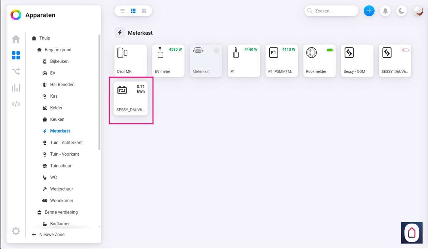The image size is (428, 249).
Task: Select the Woonkamer zone
Action: point(62,201)
